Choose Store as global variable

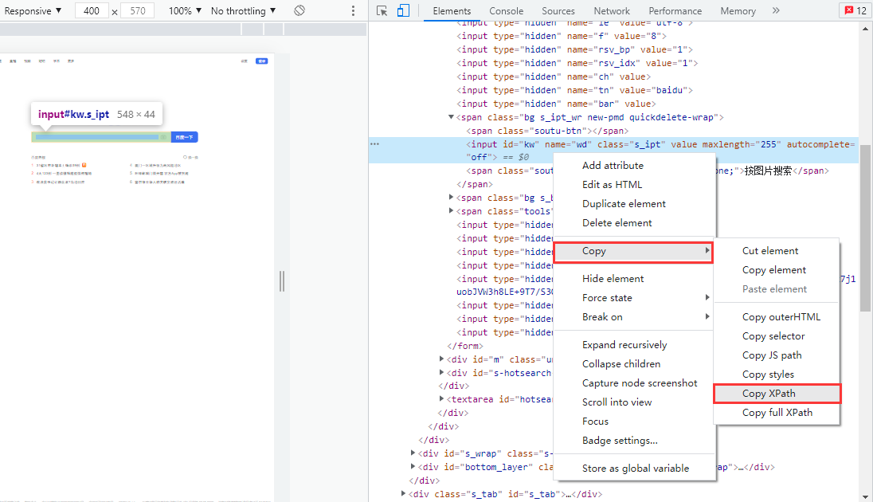tap(634, 469)
